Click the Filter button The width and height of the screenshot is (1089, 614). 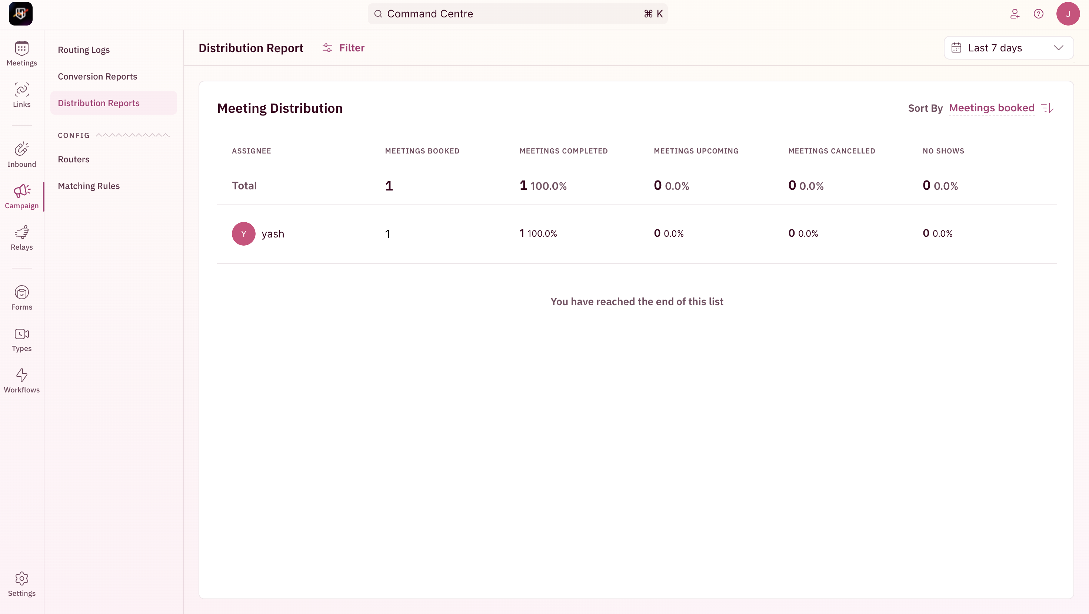coord(343,48)
